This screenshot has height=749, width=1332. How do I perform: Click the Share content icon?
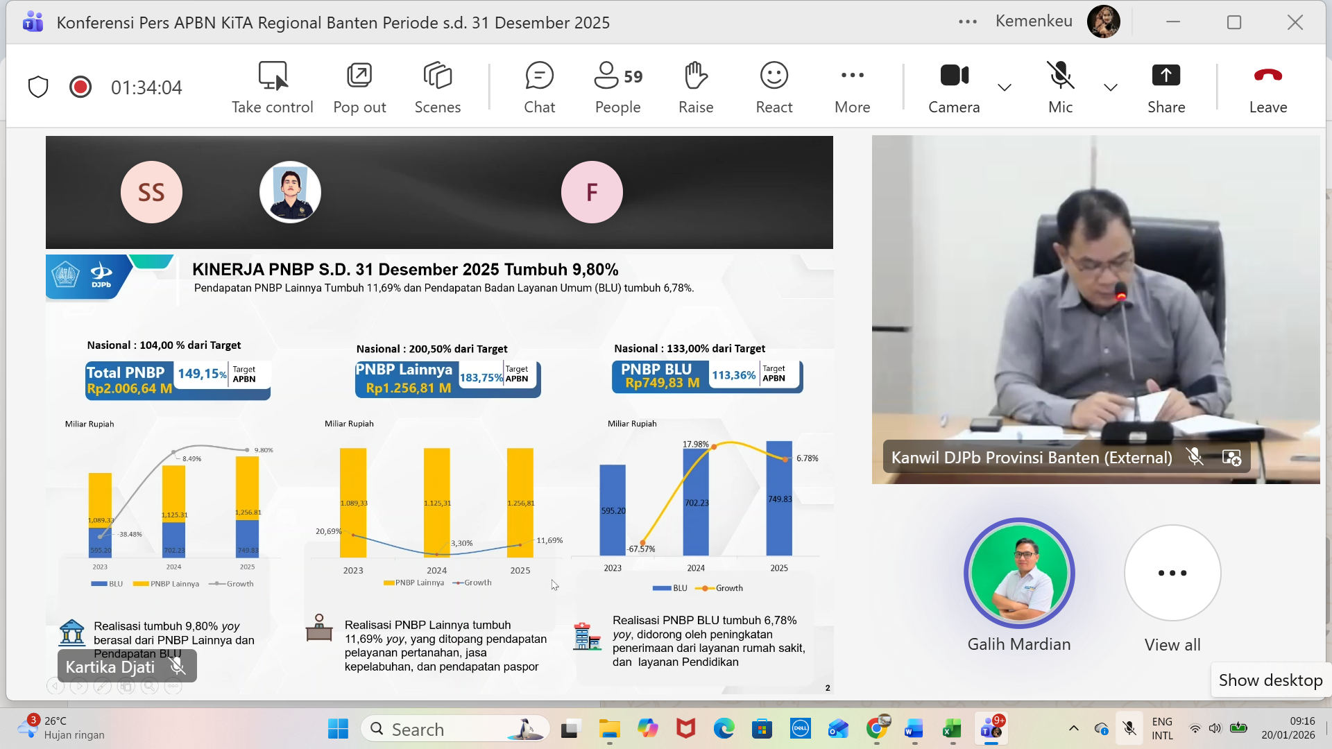[1165, 75]
